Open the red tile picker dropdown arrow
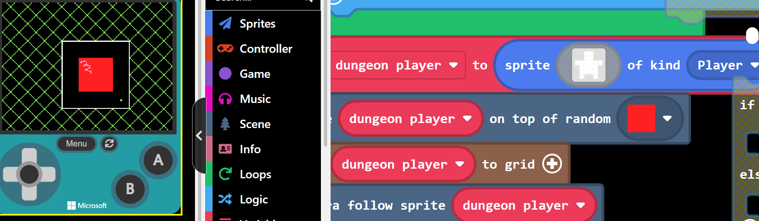Image resolution: width=759 pixels, height=221 pixels. pos(667,118)
